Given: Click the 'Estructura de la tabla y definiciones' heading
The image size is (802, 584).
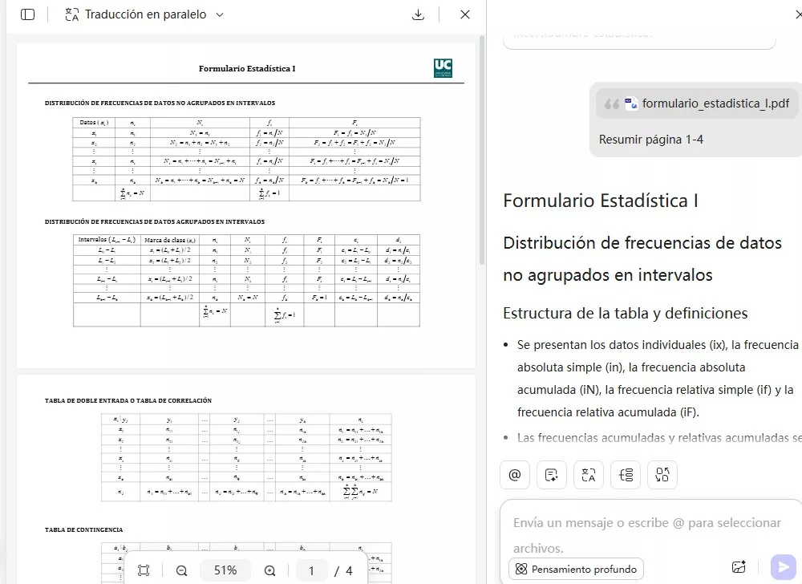Looking at the screenshot, I should (x=626, y=313).
